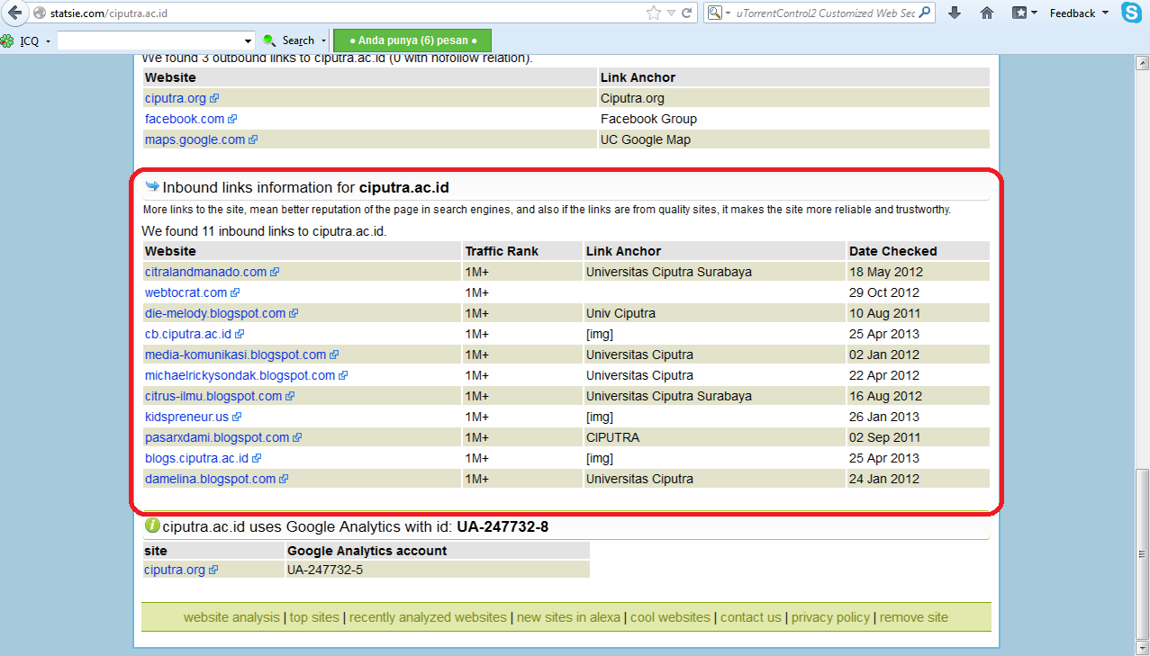This screenshot has height=656, width=1150.
Task: Click external link icon beside webtocrat.com
Action: pos(235,292)
